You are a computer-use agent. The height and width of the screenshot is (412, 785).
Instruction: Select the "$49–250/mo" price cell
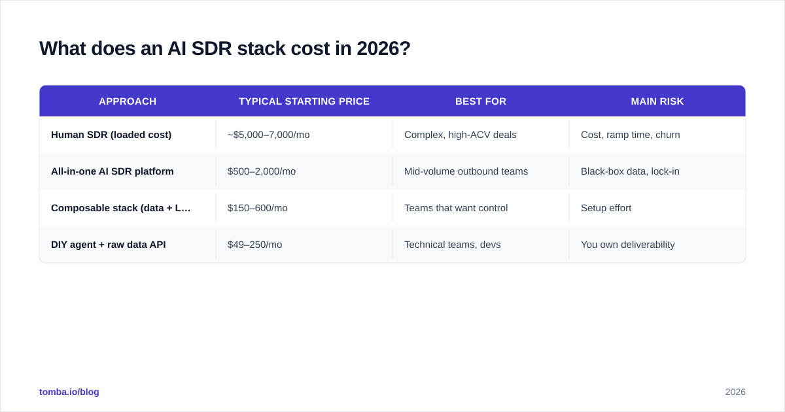pyautogui.click(x=304, y=245)
